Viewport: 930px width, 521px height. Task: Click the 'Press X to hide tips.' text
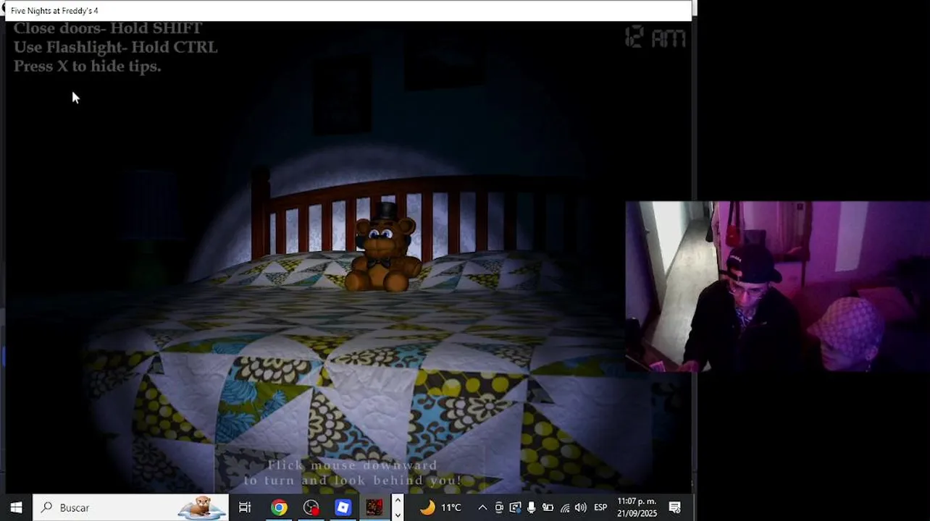click(87, 66)
